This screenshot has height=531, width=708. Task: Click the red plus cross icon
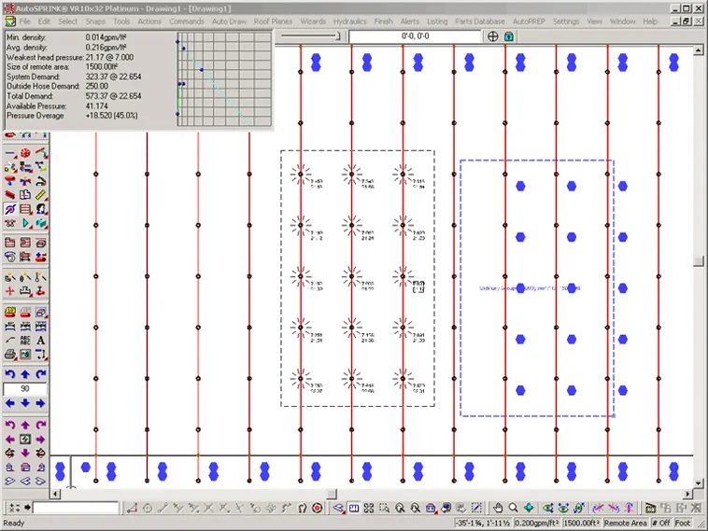point(10,291)
